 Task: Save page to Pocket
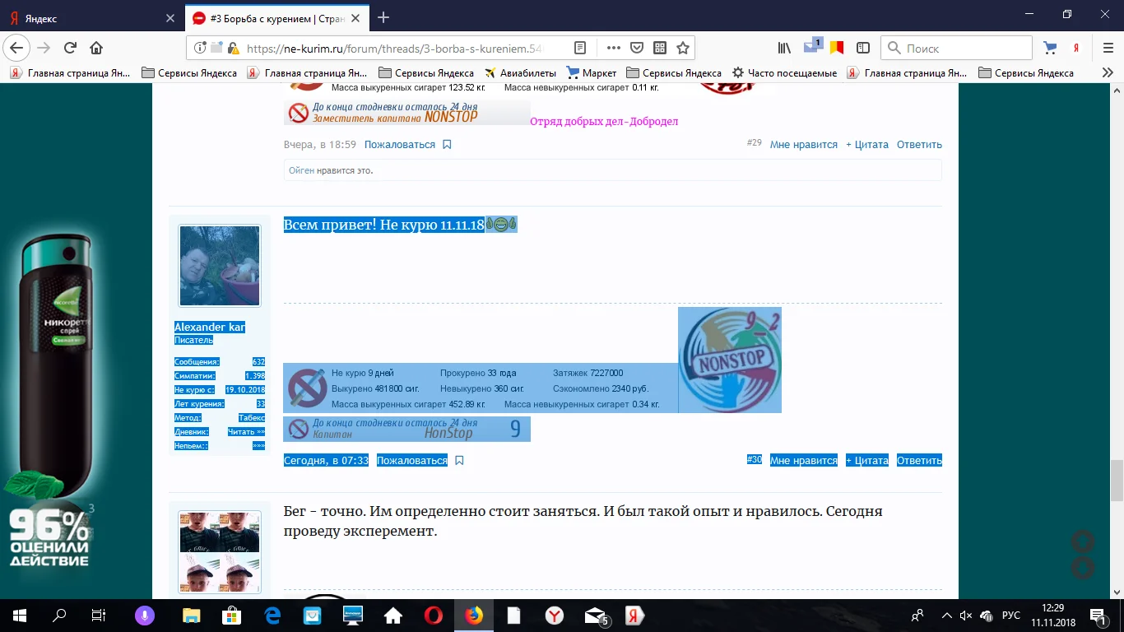636,48
